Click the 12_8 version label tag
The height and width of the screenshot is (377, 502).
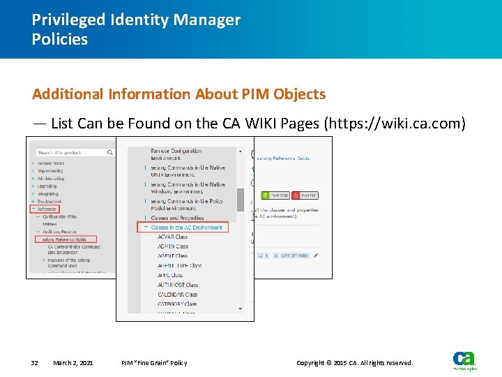(263, 256)
